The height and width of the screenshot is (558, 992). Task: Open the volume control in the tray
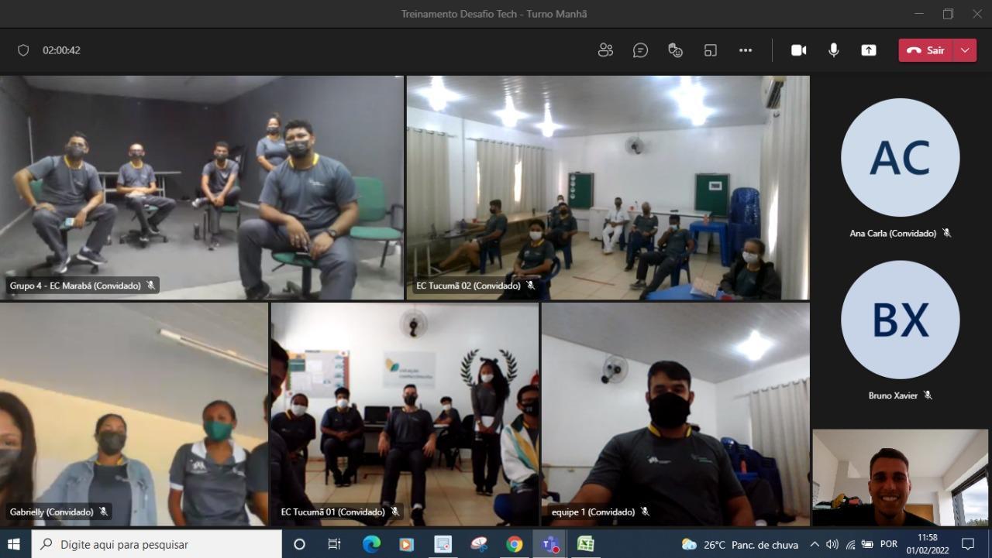point(832,544)
